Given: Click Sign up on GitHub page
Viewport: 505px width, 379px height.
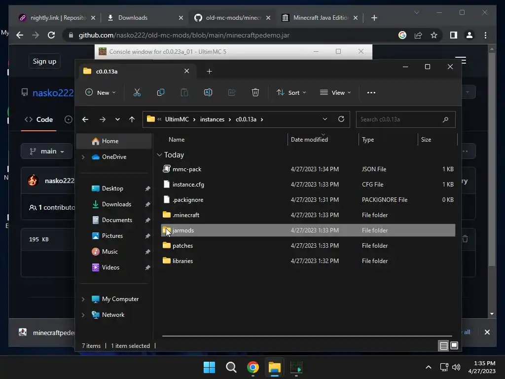Looking at the screenshot, I should click(x=44, y=61).
